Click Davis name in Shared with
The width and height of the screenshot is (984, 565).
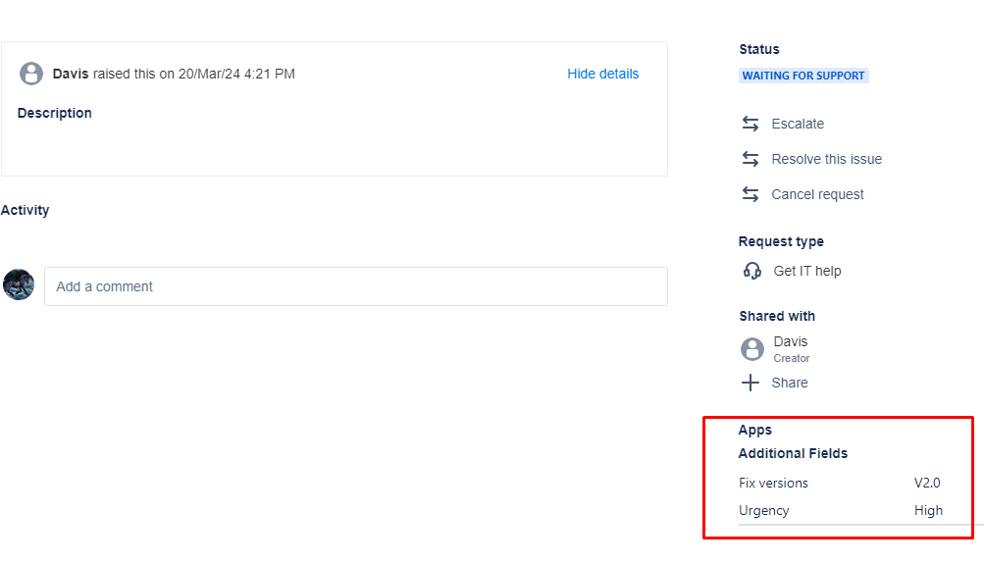click(x=790, y=341)
